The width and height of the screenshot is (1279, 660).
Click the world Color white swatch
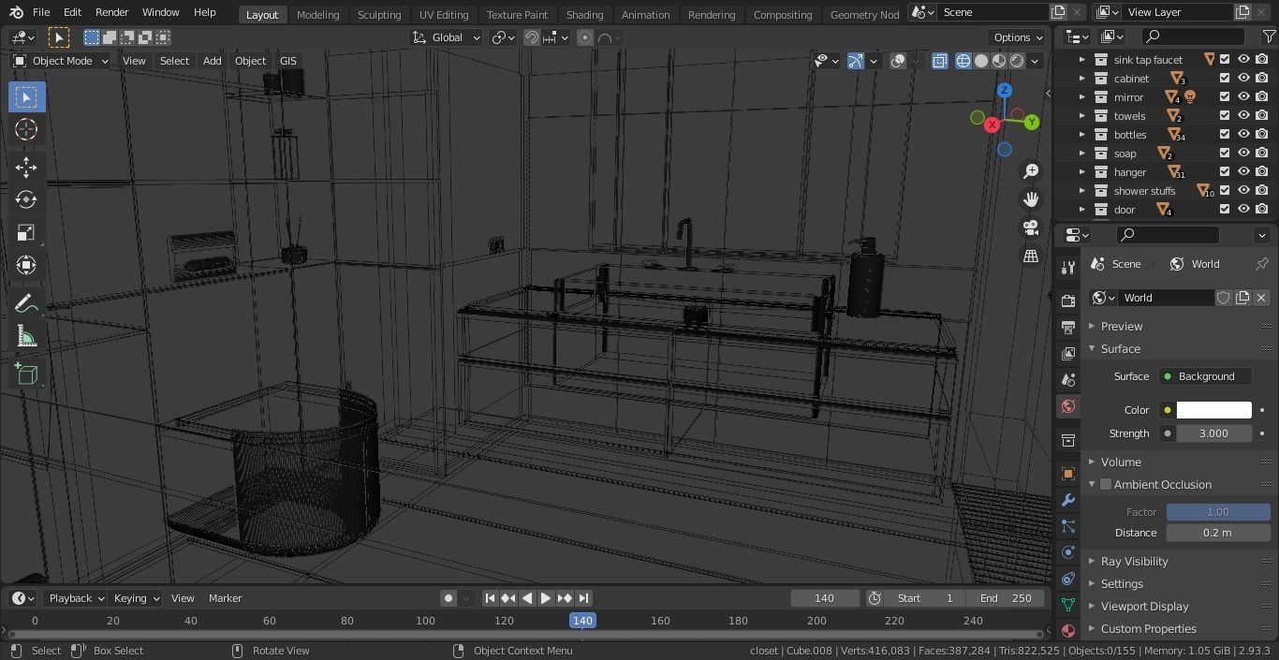coord(1213,410)
